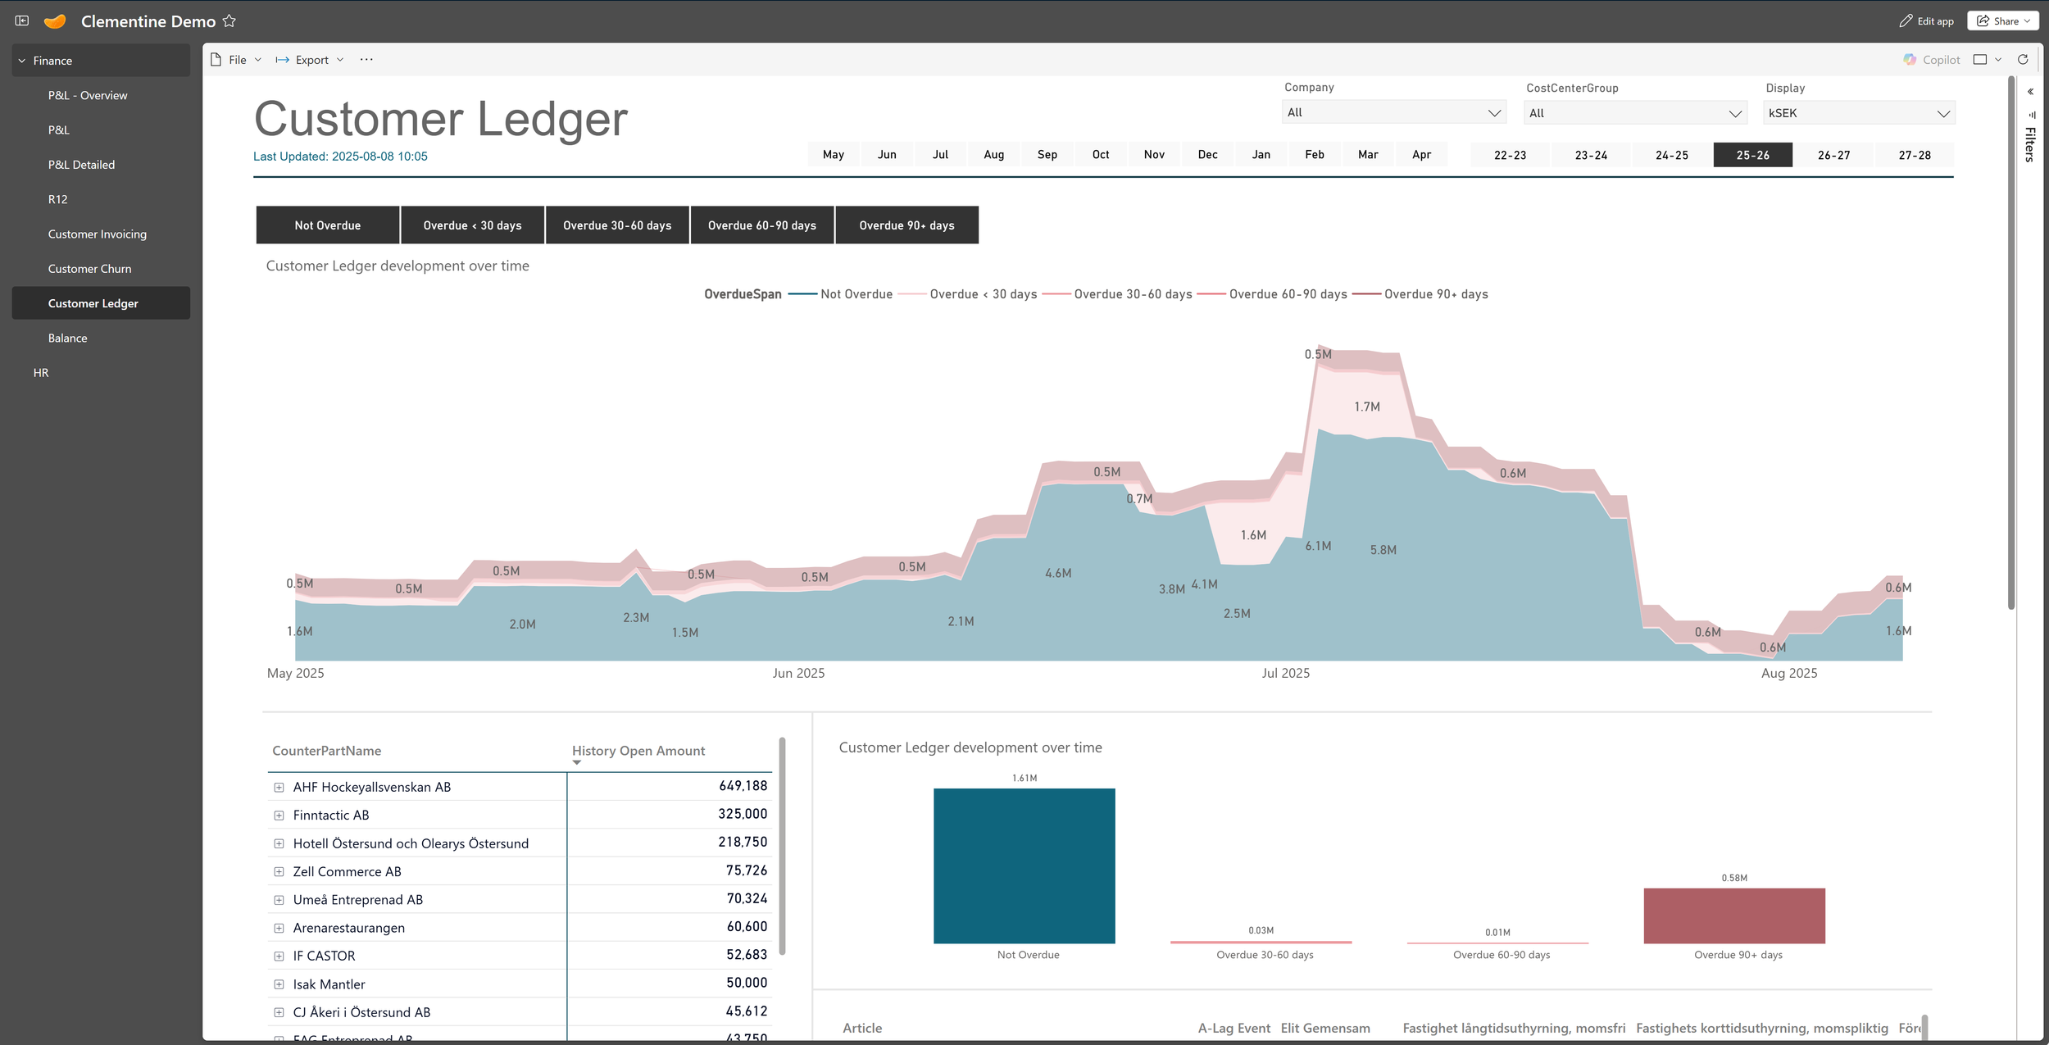The image size is (2049, 1045).
Task: Click the Overdue 90+ days red bar
Action: click(x=1733, y=916)
